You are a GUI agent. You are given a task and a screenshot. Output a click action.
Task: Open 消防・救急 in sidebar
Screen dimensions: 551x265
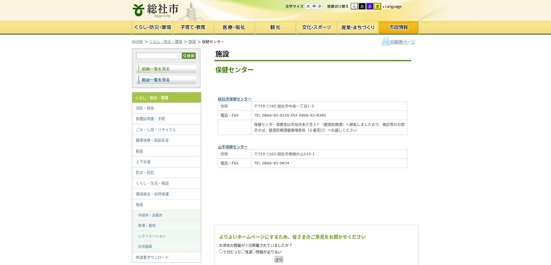(166, 108)
